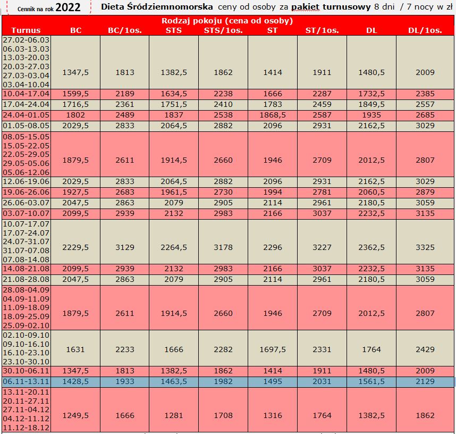This screenshot has height=434, width=456.
Task: Select BC/1os. price 1933 in row 06.11-13.11
Action: point(125,381)
